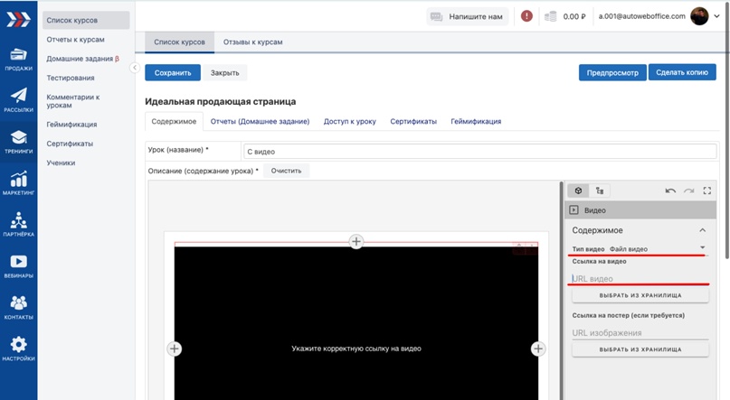Open the Маркетинг section in sidebar
This screenshot has height=400, width=730.
tap(18, 183)
